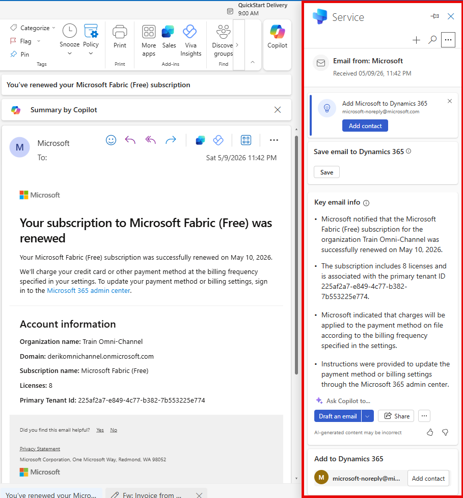Share the key email info

click(x=396, y=416)
